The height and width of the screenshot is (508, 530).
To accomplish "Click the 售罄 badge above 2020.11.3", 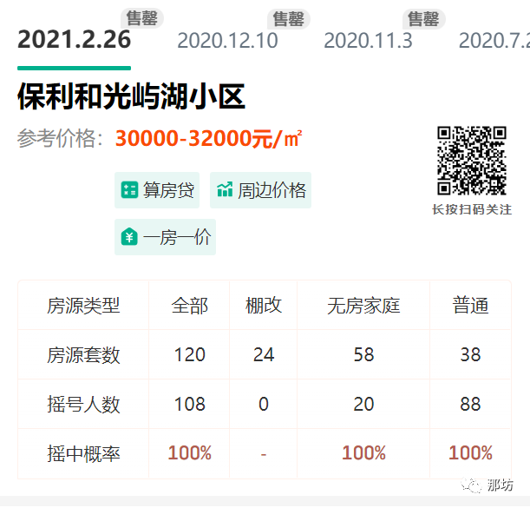I will [423, 19].
